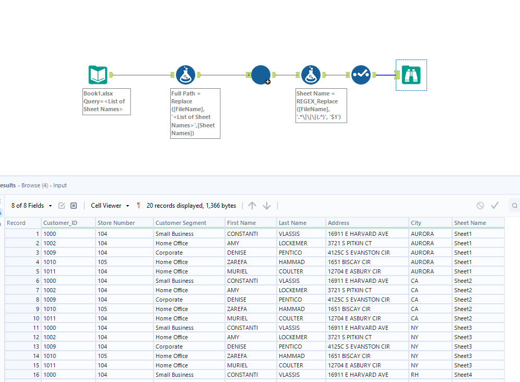Open the Browse tool with binoculars
The width and height of the screenshot is (520, 382).
tap(411, 75)
